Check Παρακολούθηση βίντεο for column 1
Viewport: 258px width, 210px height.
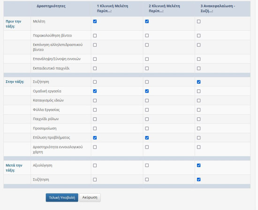coord(95,36)
